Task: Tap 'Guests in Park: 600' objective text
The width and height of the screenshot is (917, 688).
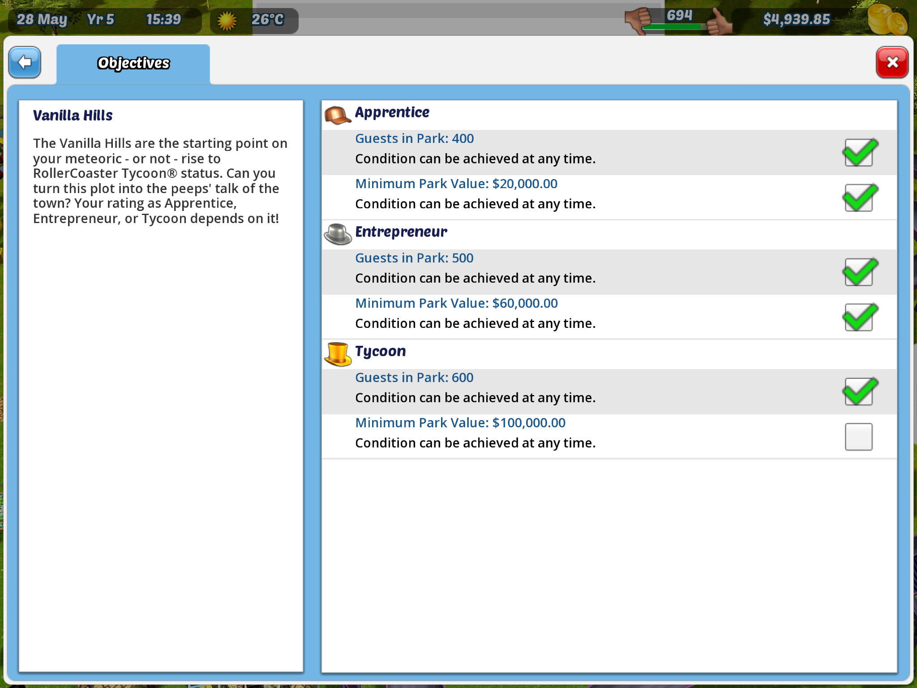Action: (x=415, y=378)
